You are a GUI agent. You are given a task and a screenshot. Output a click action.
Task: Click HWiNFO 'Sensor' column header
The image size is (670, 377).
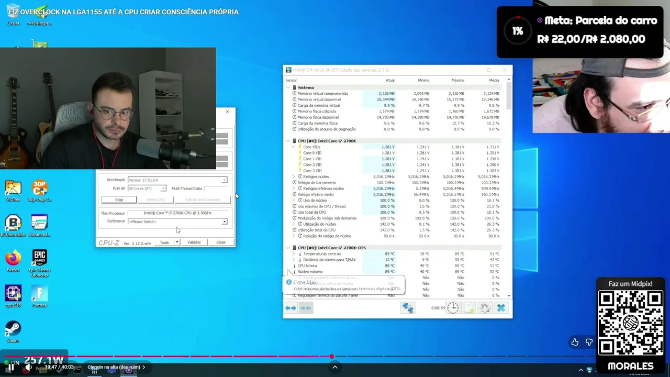(x=291, y=80)
